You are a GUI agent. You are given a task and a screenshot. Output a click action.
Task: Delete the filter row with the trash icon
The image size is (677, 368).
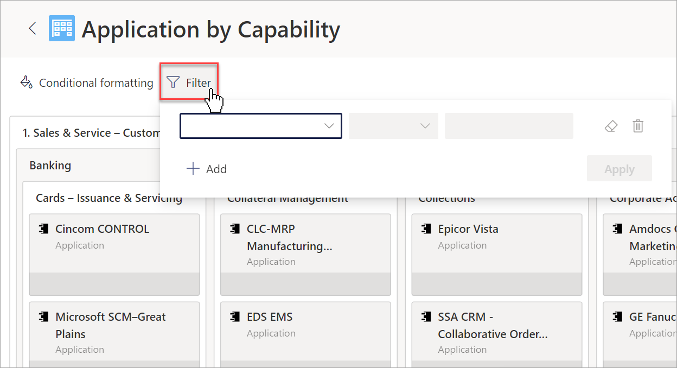tap(638, 126)
